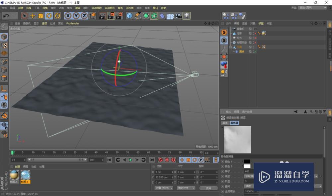The image size is (332, 196).
Task: Open the 渲染 menu in menu bar
Action: (78, 8)
